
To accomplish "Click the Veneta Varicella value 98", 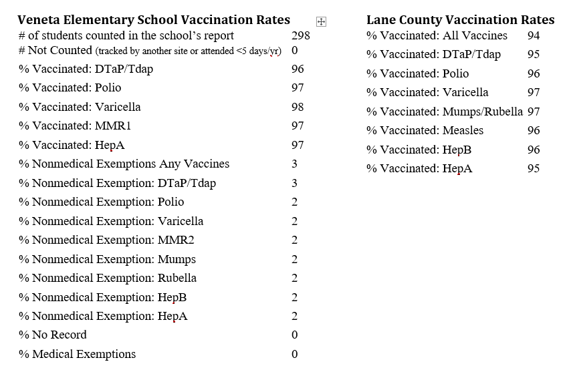I will point(298,107).
